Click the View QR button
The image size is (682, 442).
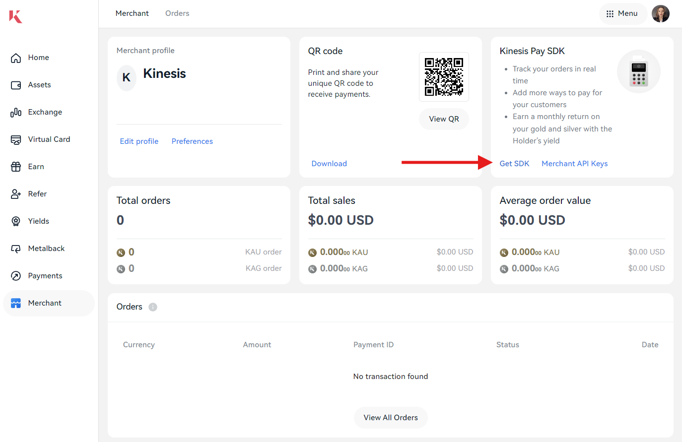pos(444,119)
